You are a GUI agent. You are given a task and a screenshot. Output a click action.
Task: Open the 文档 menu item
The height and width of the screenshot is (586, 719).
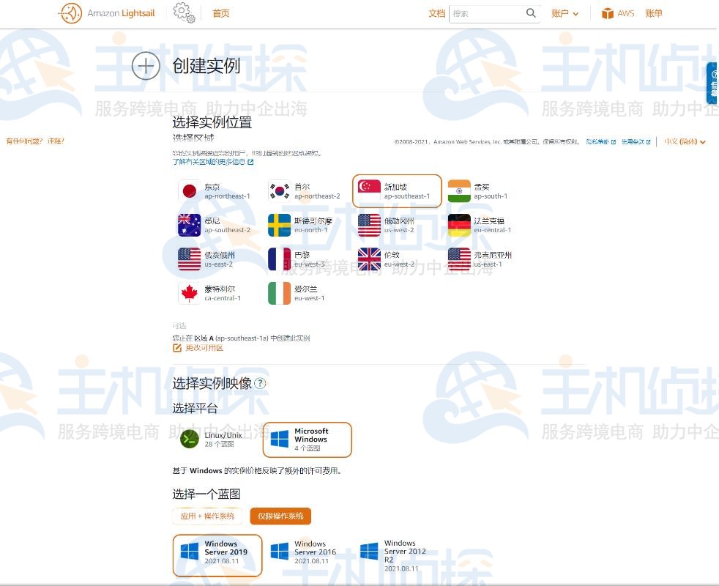coord(436,13)
